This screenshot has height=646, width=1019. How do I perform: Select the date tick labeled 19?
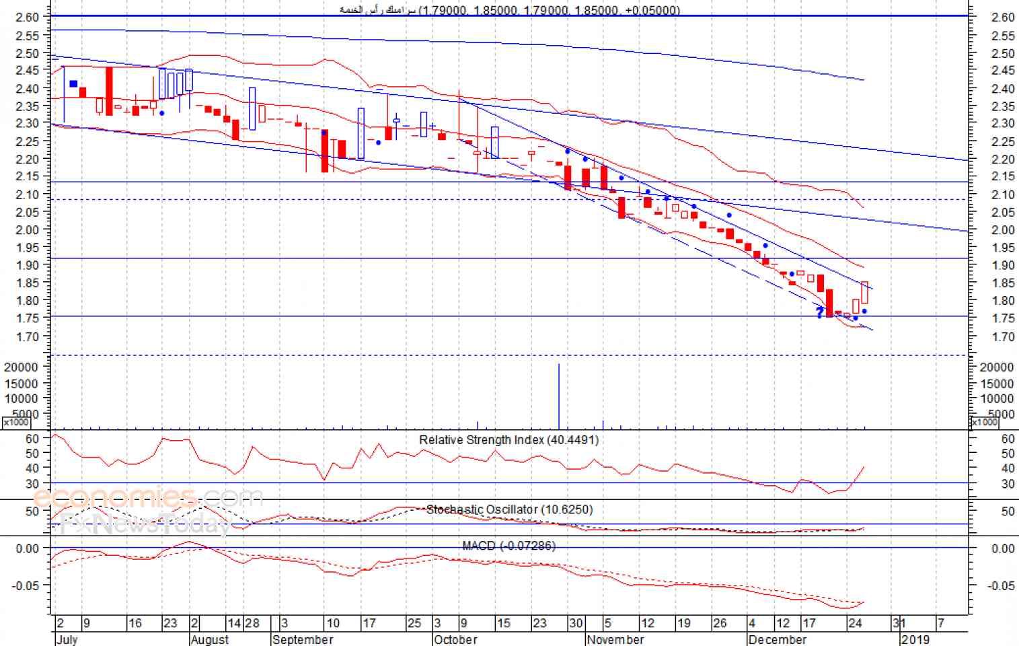[x=684, y=623]
